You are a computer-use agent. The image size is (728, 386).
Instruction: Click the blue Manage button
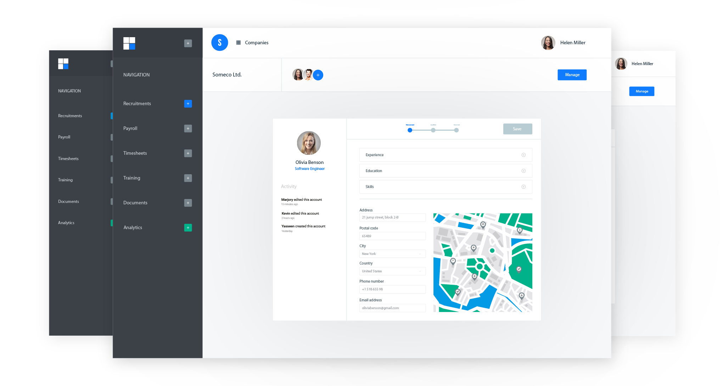coord(572,75)
